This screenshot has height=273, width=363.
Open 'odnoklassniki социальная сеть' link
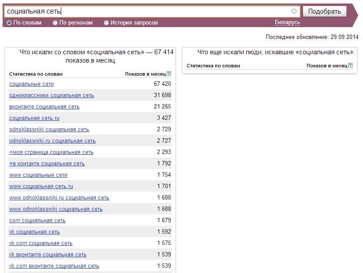[49, 129]
